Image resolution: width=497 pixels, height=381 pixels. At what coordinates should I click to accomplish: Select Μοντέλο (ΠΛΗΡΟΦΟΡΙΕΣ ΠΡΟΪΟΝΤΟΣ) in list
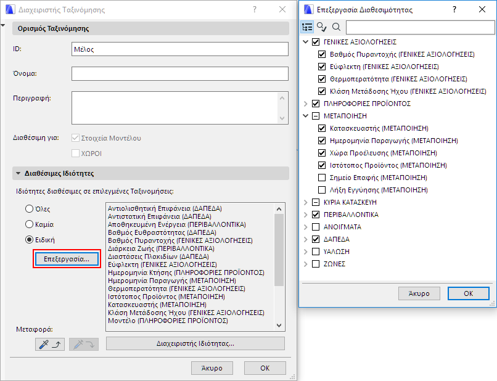168,321
